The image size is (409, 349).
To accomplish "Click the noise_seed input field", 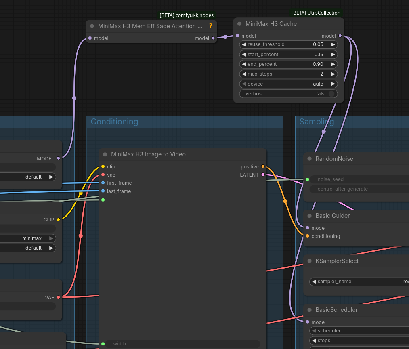I will click(359, 179).
